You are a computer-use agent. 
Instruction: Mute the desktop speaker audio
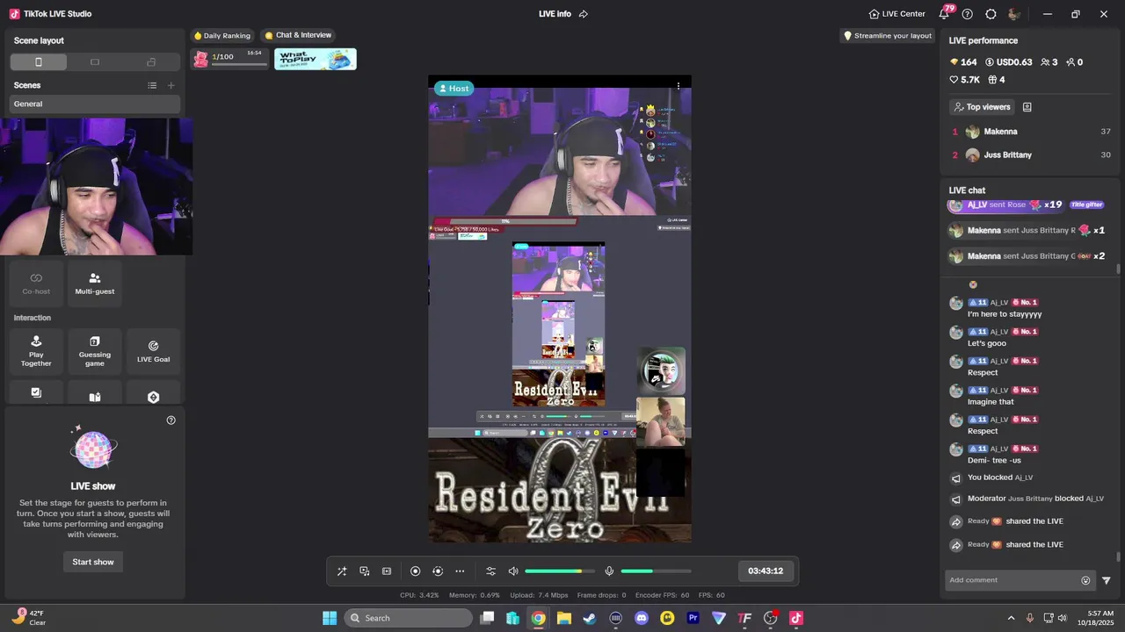pyautogui.click(x=513, y=571)
